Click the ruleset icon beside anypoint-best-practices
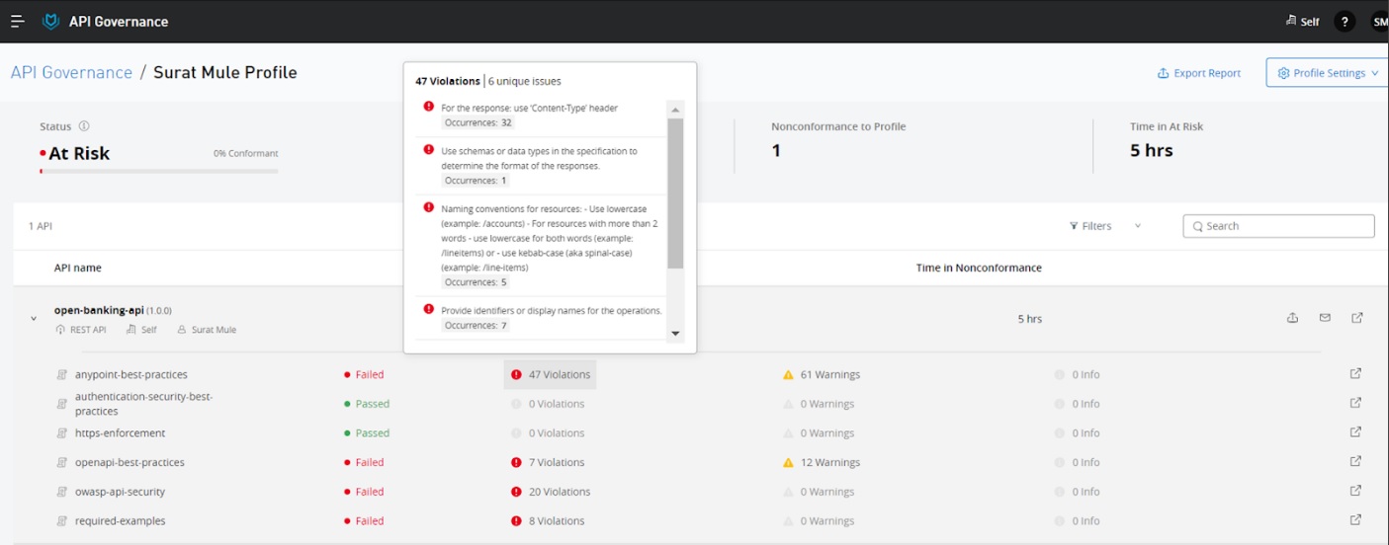Image resolution: width=1389 pixels, height=545 pixels. (61, 375)
